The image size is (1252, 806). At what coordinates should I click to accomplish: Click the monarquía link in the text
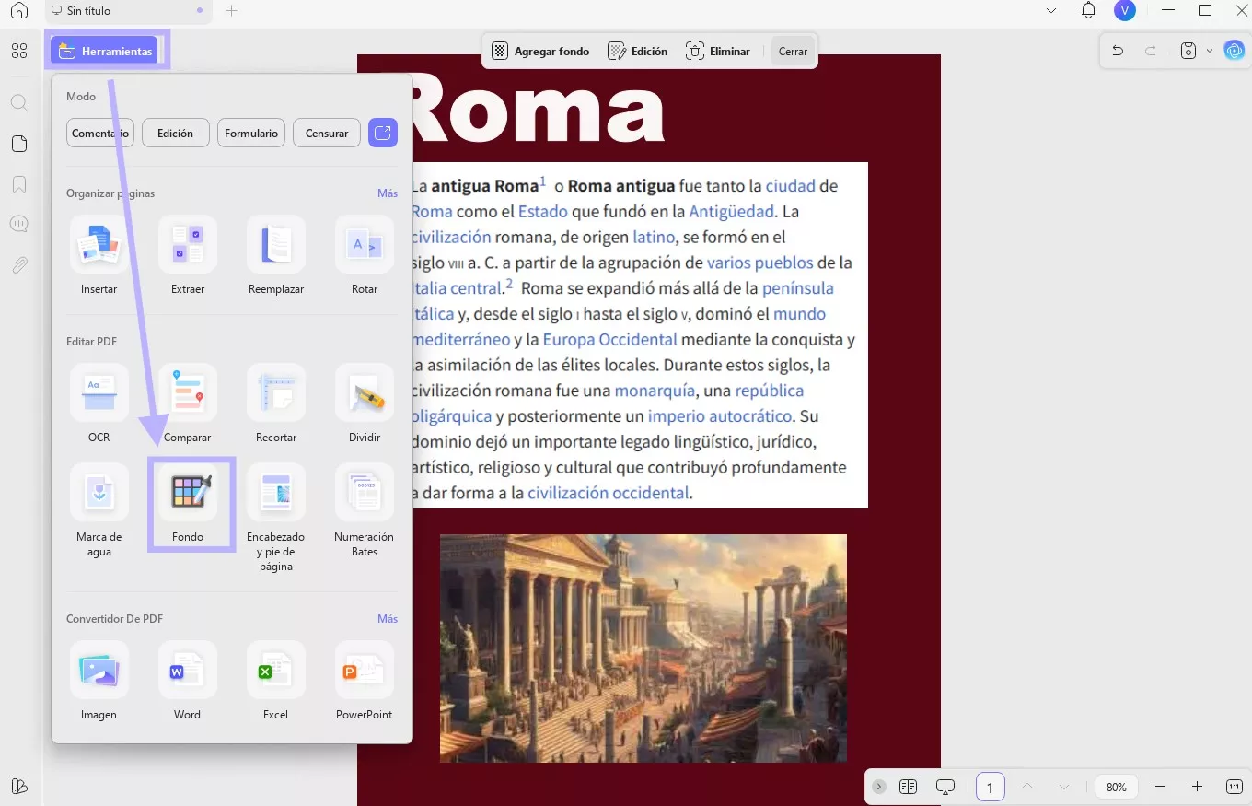[655, 390]
